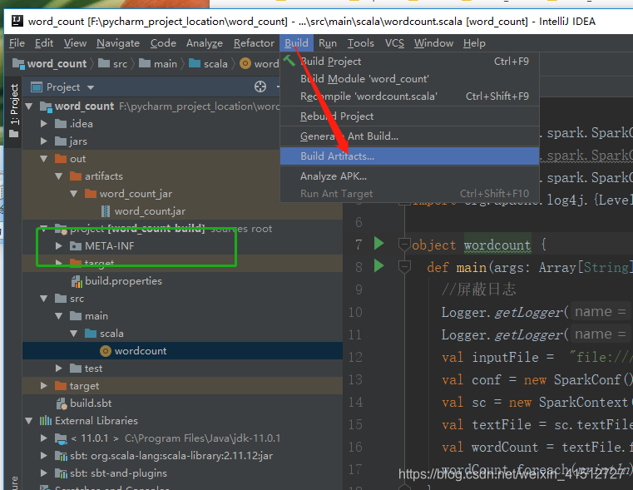Click the run gutter arrow beside def main
633x490 pixels.
[378, 266]
